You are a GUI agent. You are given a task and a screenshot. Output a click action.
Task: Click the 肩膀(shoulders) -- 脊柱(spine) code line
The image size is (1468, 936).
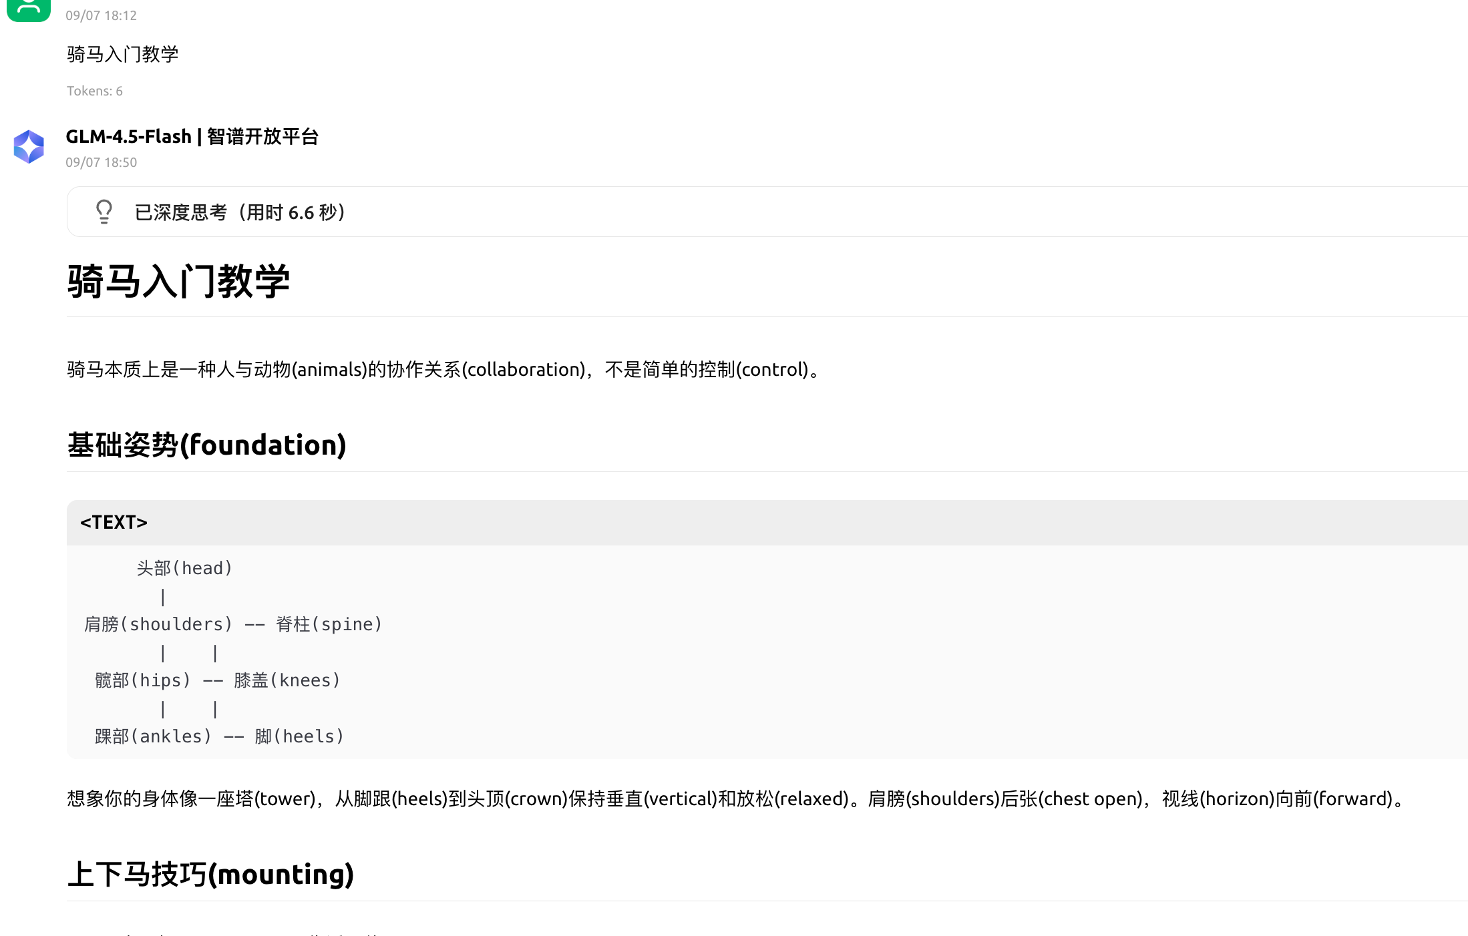[233, 624]
